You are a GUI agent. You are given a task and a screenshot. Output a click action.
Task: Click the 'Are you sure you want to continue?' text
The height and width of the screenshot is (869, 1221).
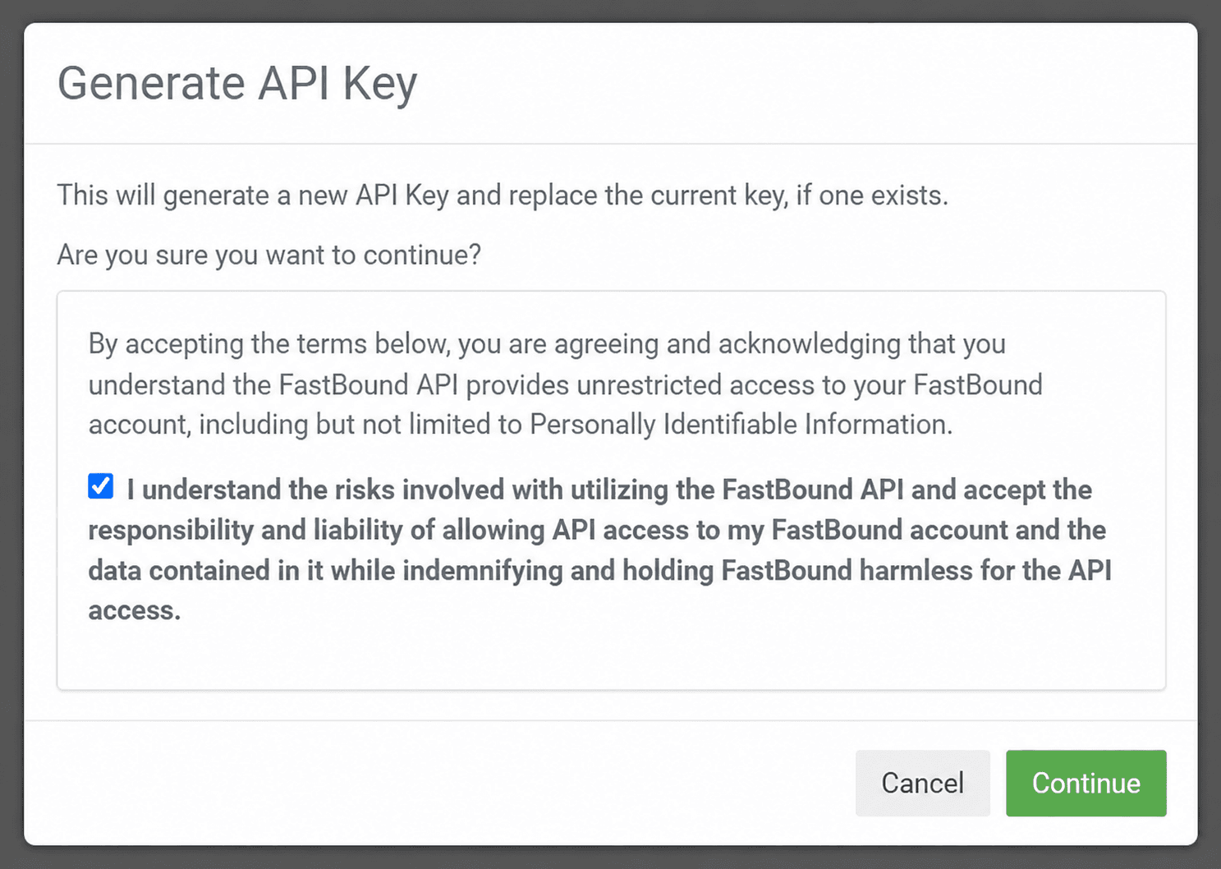(x=269, y=255)
